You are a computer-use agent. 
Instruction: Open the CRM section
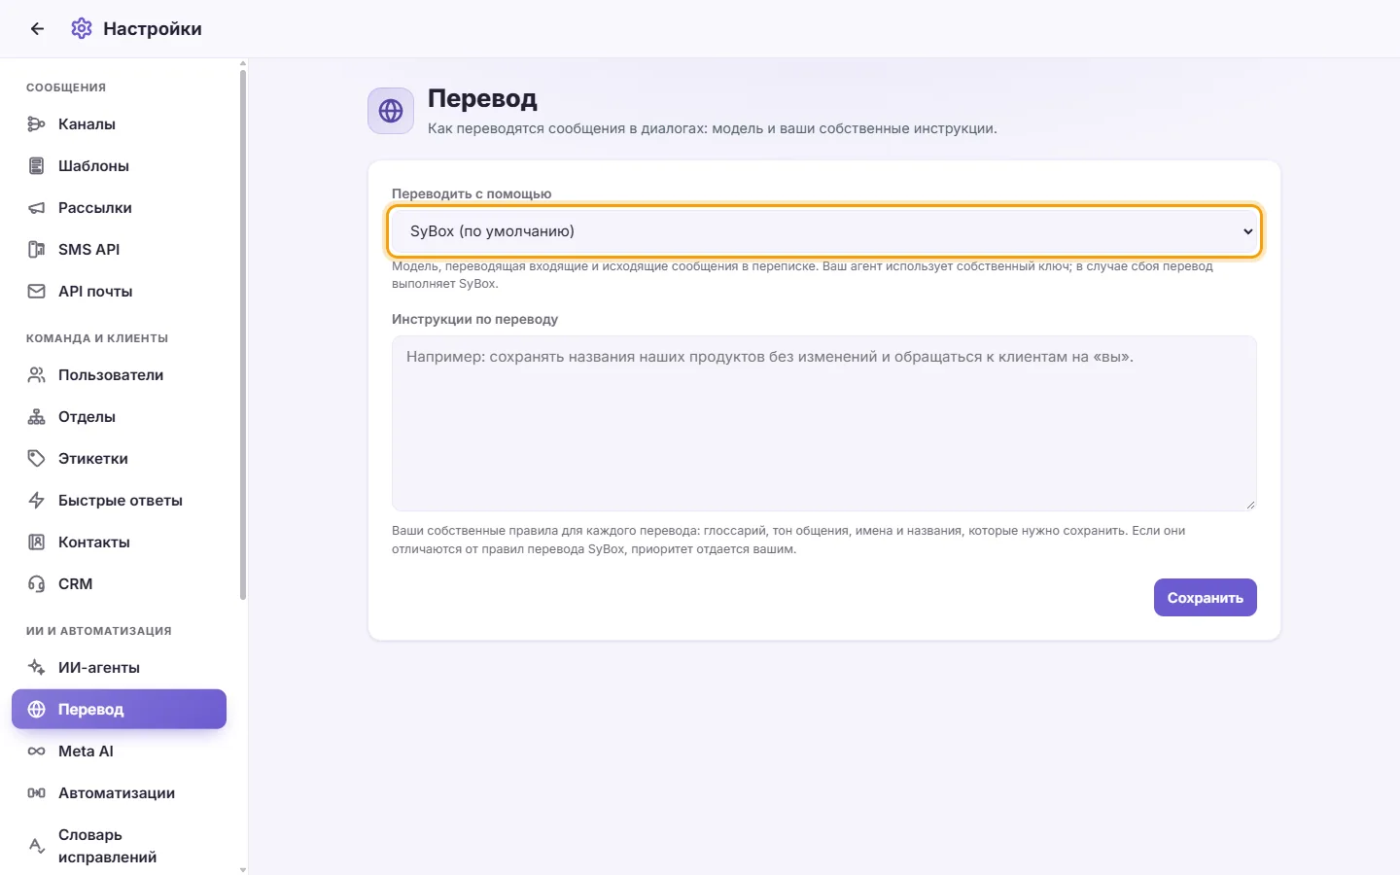(119, 584)
